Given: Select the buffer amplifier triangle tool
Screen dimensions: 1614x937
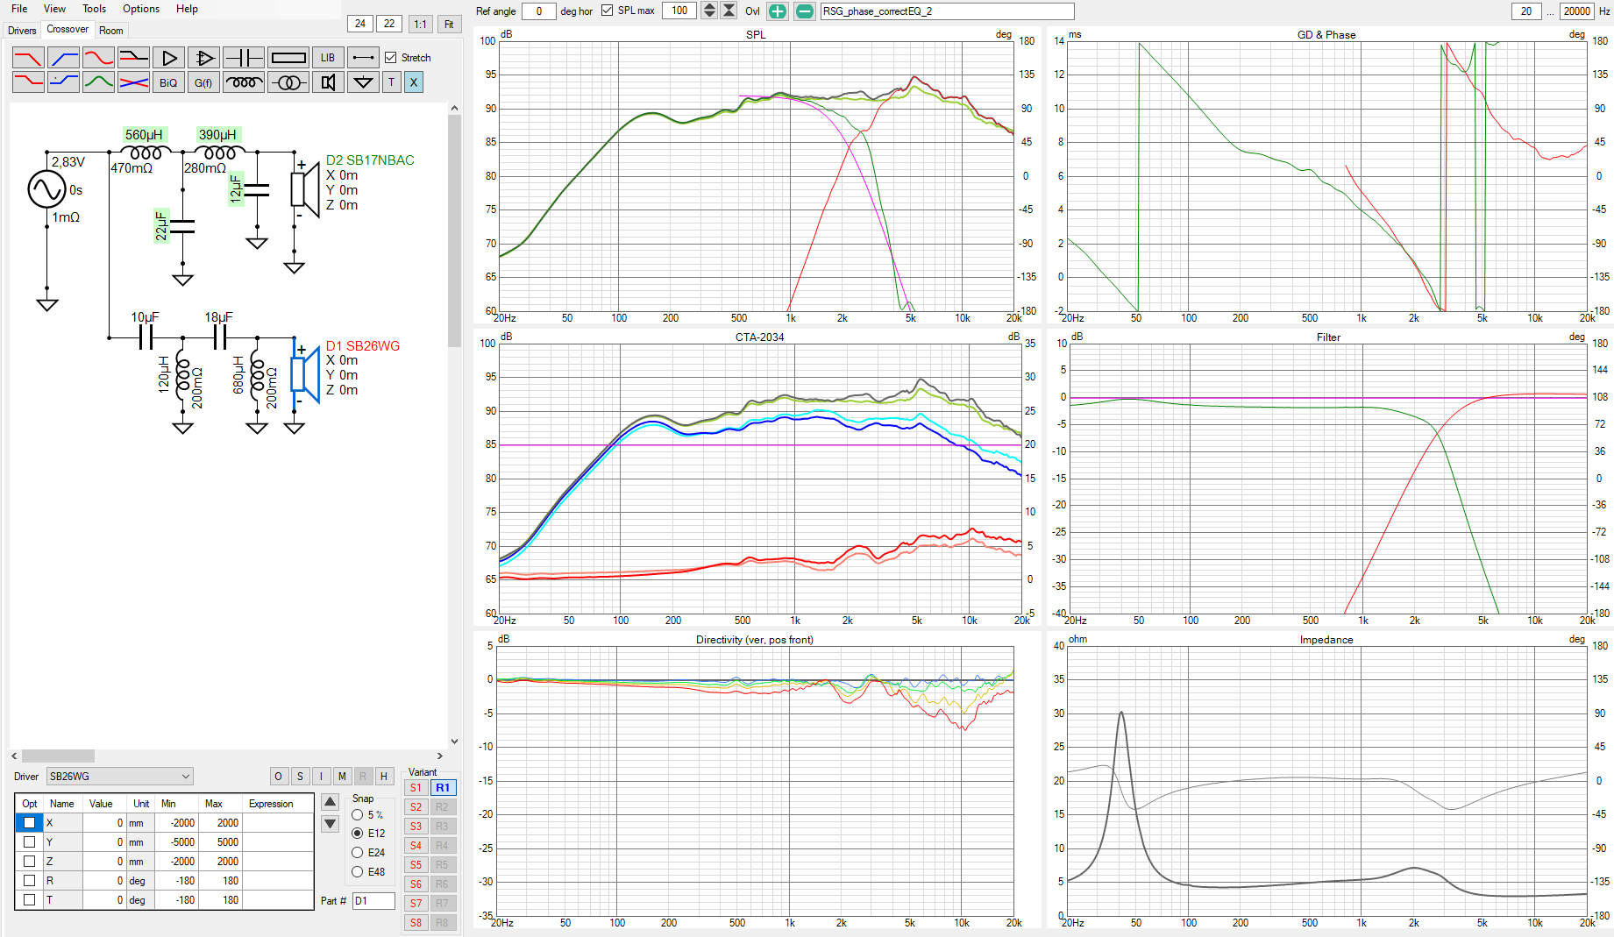Looking at the screenshot, I should 169,58.
